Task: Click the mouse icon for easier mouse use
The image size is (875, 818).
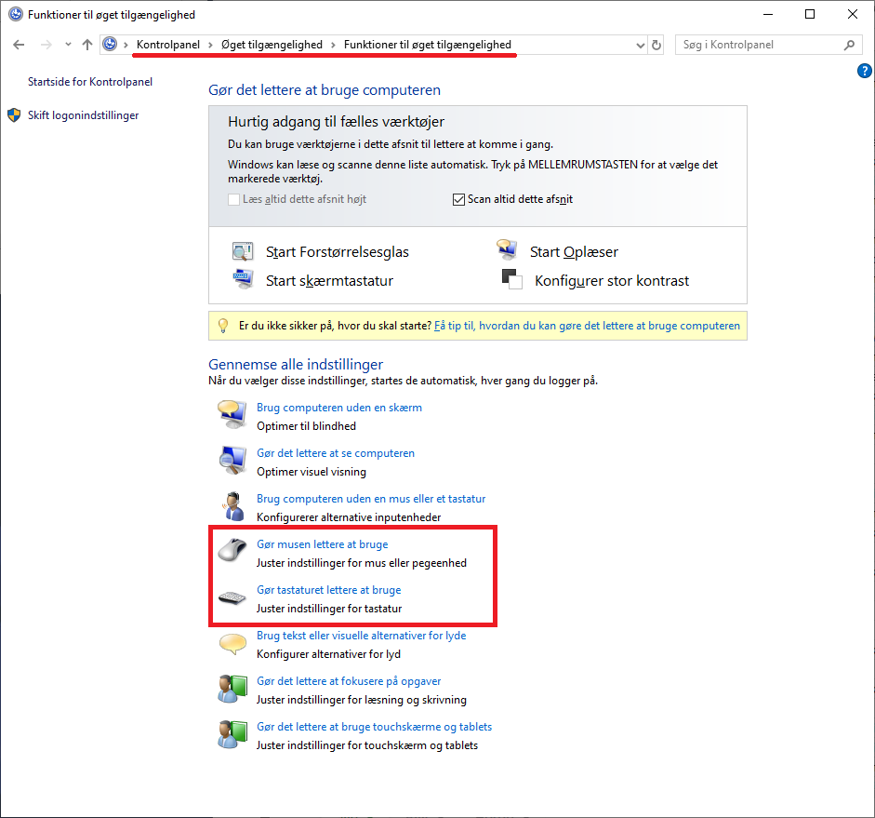Action: click(232, 553)
